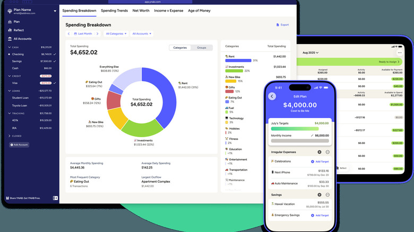Click the gift icon beside Share YNAB
Viewport: 414px width, 232px height.
pyautogui.click(x=7, y=198)
